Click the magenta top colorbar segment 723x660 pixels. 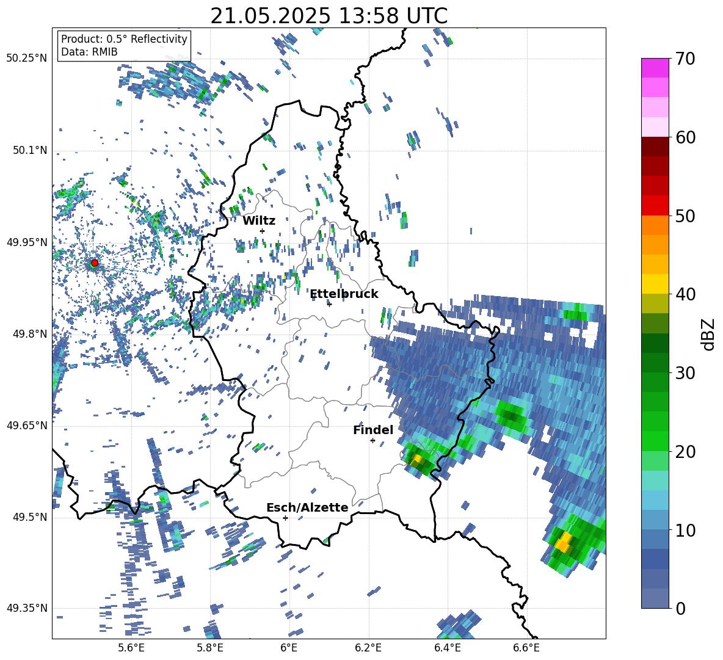point(655,68)
